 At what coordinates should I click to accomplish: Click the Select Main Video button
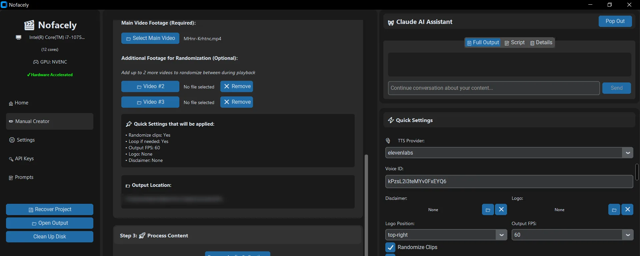pyautogui.click(x=150, y=39)
